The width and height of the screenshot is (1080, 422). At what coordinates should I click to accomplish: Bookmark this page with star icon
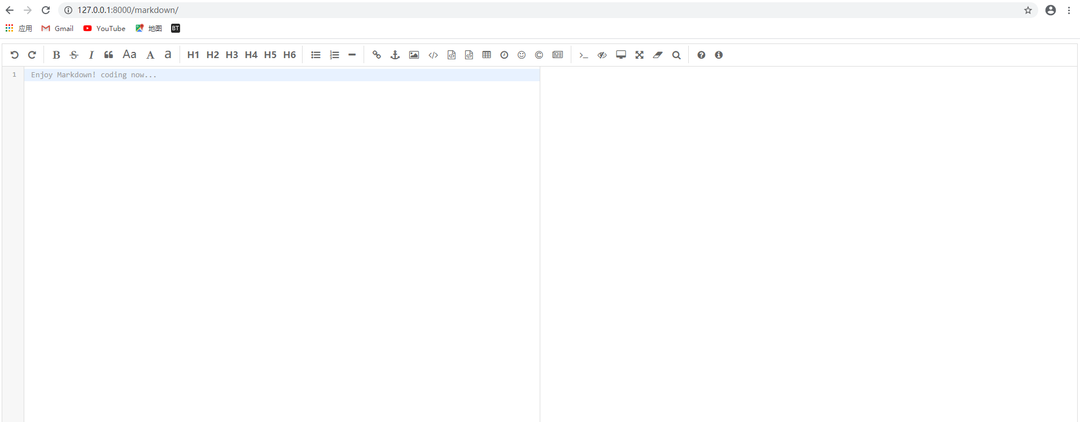click(1028, 10)
